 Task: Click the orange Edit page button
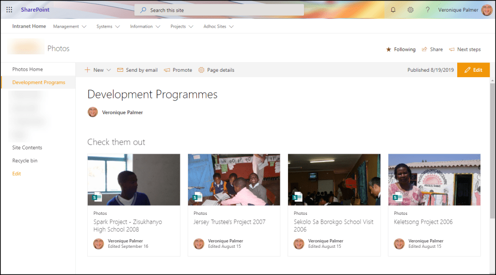point(473,70)
